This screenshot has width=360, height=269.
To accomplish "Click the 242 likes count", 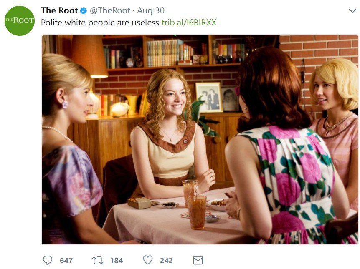I will point(166,261).
